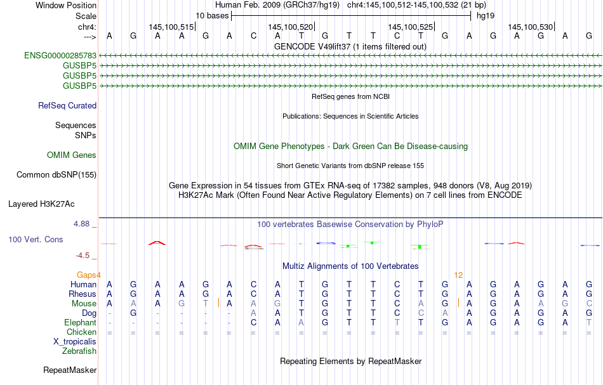Image resolution: width=603 pixels, height=385 pixels.
Task: Click the RefSeq genes from NCBI title
Action: (x=351, y=97)
